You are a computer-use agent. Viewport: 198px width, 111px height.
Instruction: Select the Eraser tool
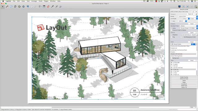48,6
